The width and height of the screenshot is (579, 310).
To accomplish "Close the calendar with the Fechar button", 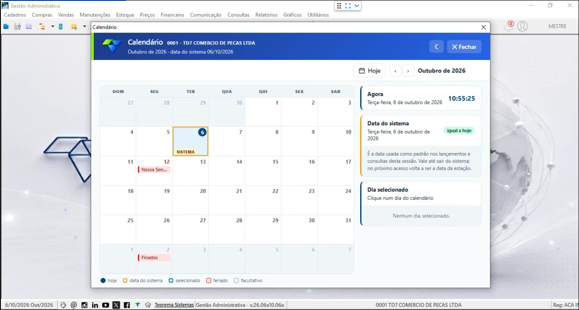I will click(464, 47).
